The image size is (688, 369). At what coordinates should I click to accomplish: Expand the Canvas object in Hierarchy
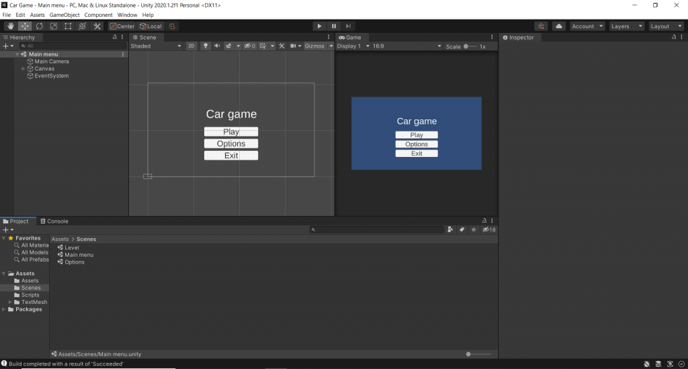tap(24, 68)
